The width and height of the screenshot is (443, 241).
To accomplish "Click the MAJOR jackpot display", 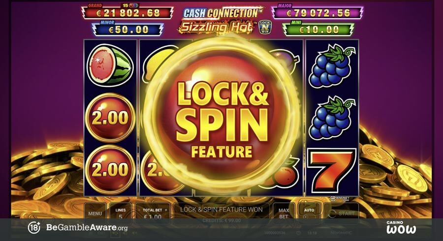I will pos(317,12).
